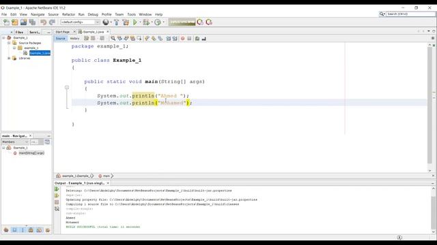Click the Shift Line Left editor icon

(x=168, y=38)
